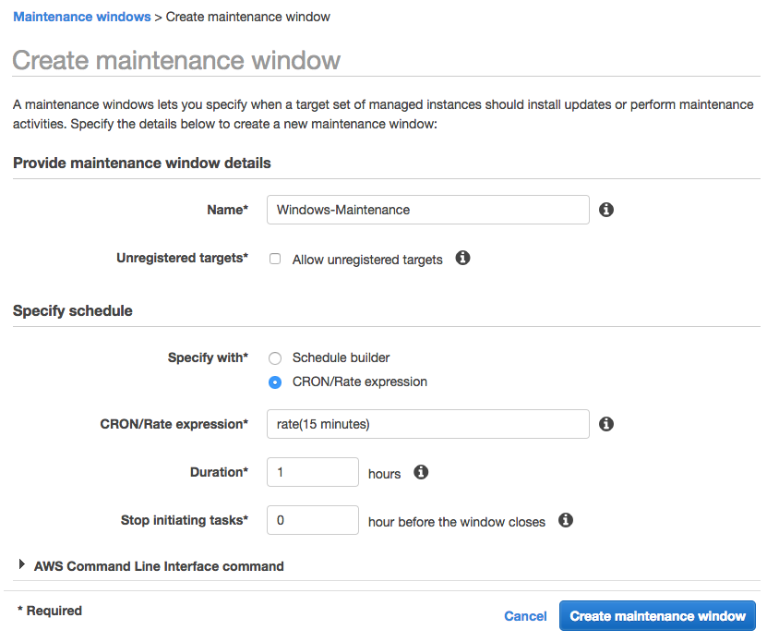Image resolution: width=767 pixels, height=642 pixels.
Task: Expand the AWS Command Line Interface command arrow
Action: (22, 564)
